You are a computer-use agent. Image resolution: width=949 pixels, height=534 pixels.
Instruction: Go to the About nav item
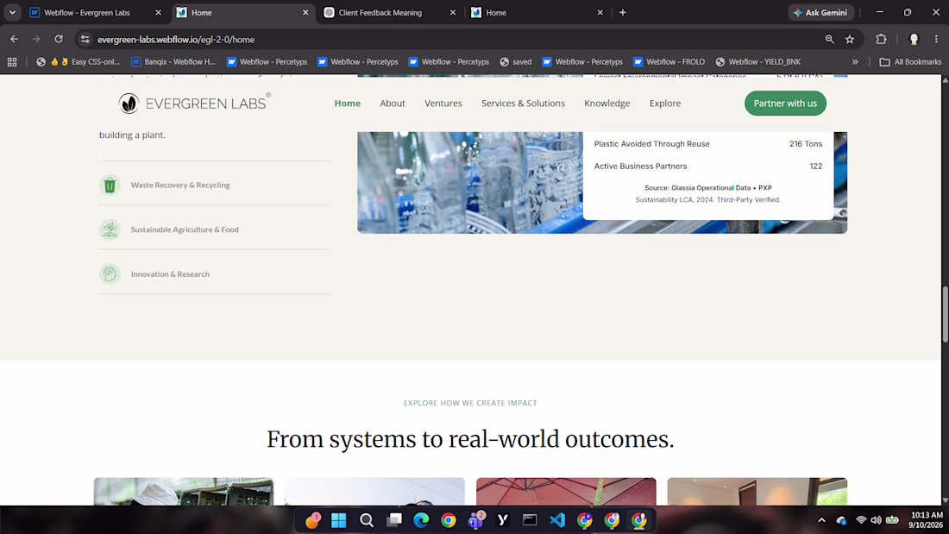393,104
